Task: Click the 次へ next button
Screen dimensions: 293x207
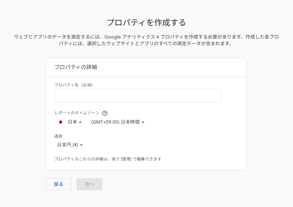Action: [x=89, y=184]
